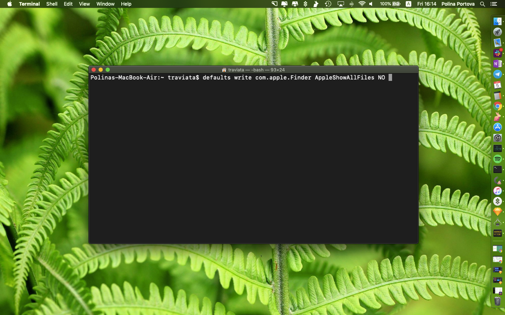
Task: Open Console app in the Dock
Action: (498, 233)
